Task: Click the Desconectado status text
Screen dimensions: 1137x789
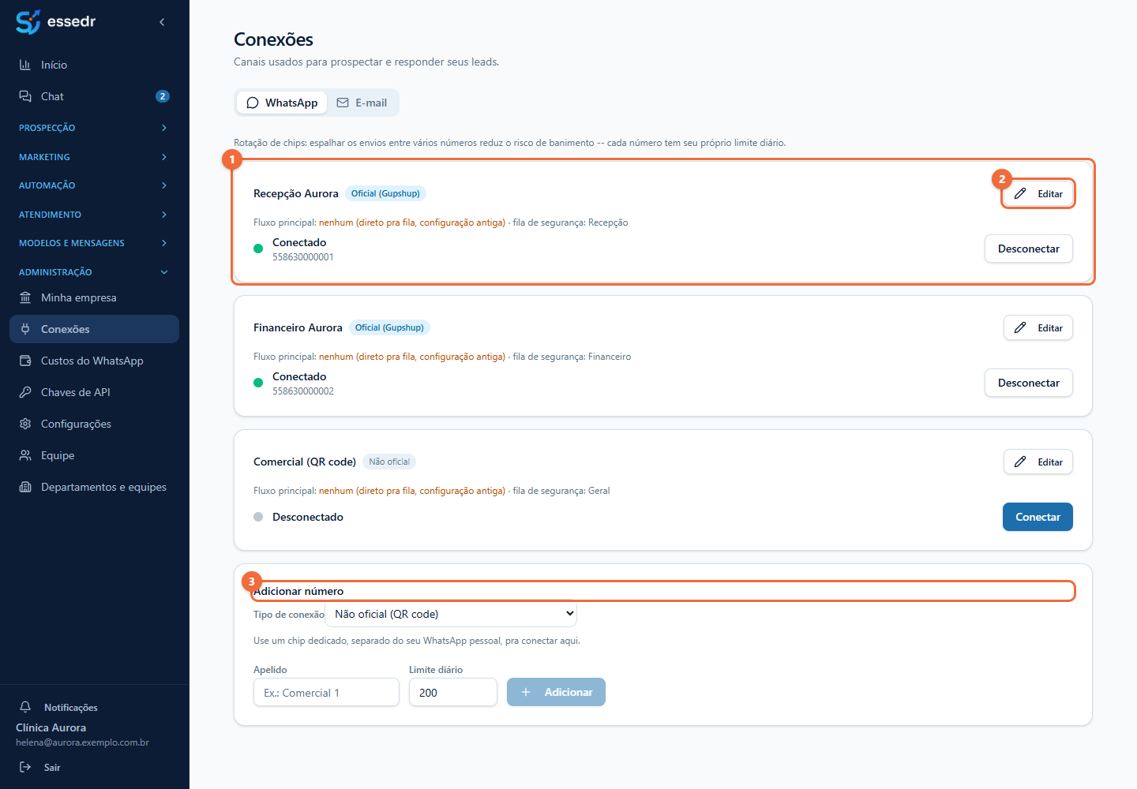Action: coord(308,517)
